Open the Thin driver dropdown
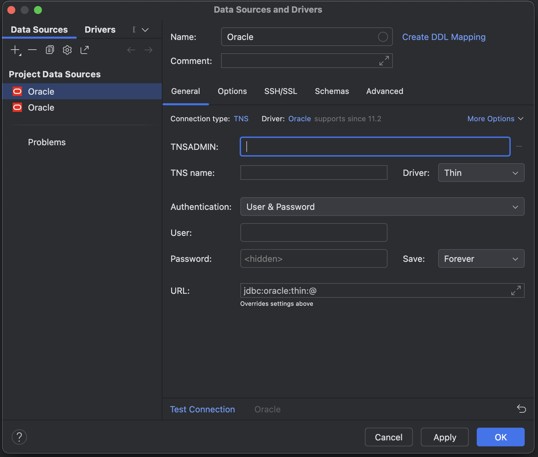This screenshot has width=538, height=457. (481, 173)
